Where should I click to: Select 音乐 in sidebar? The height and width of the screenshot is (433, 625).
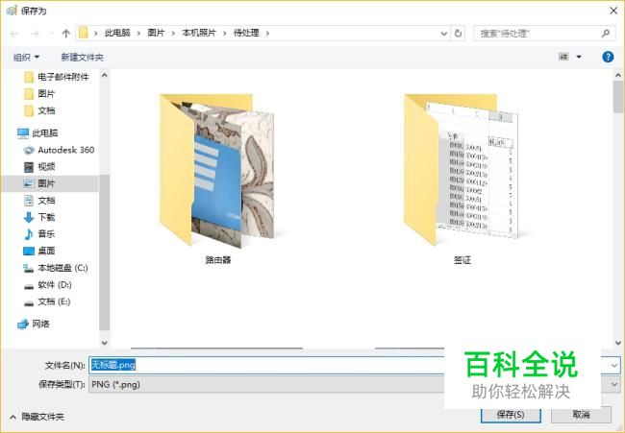[x=39, y=234]
